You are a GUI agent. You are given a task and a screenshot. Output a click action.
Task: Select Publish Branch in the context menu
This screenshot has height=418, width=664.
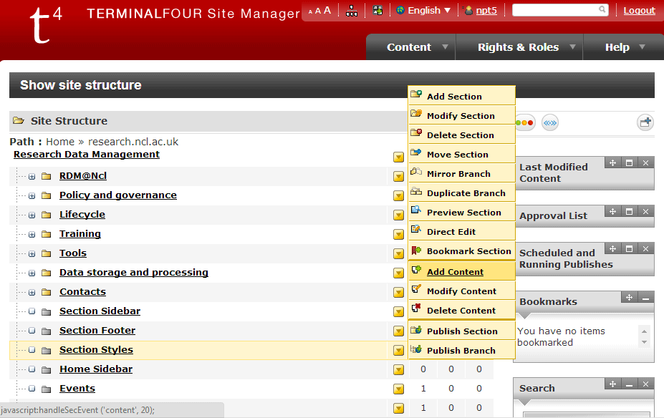(x=461, y=351)
